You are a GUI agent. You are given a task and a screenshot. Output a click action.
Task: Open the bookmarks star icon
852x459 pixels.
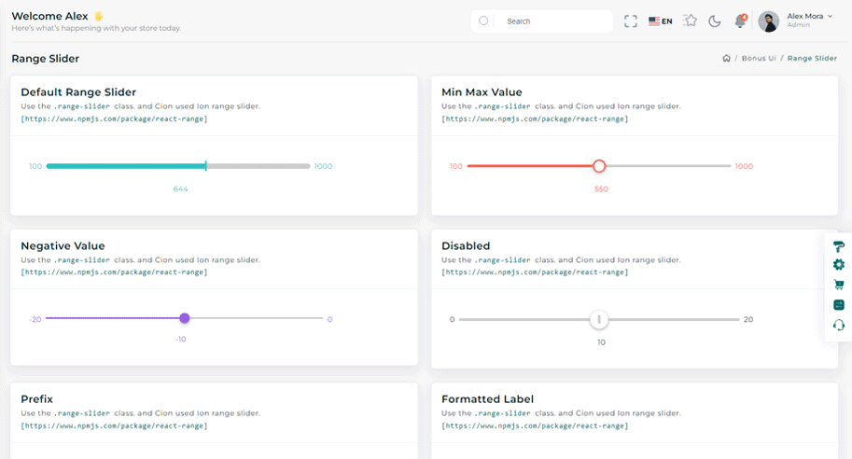(x=690, y=21)
